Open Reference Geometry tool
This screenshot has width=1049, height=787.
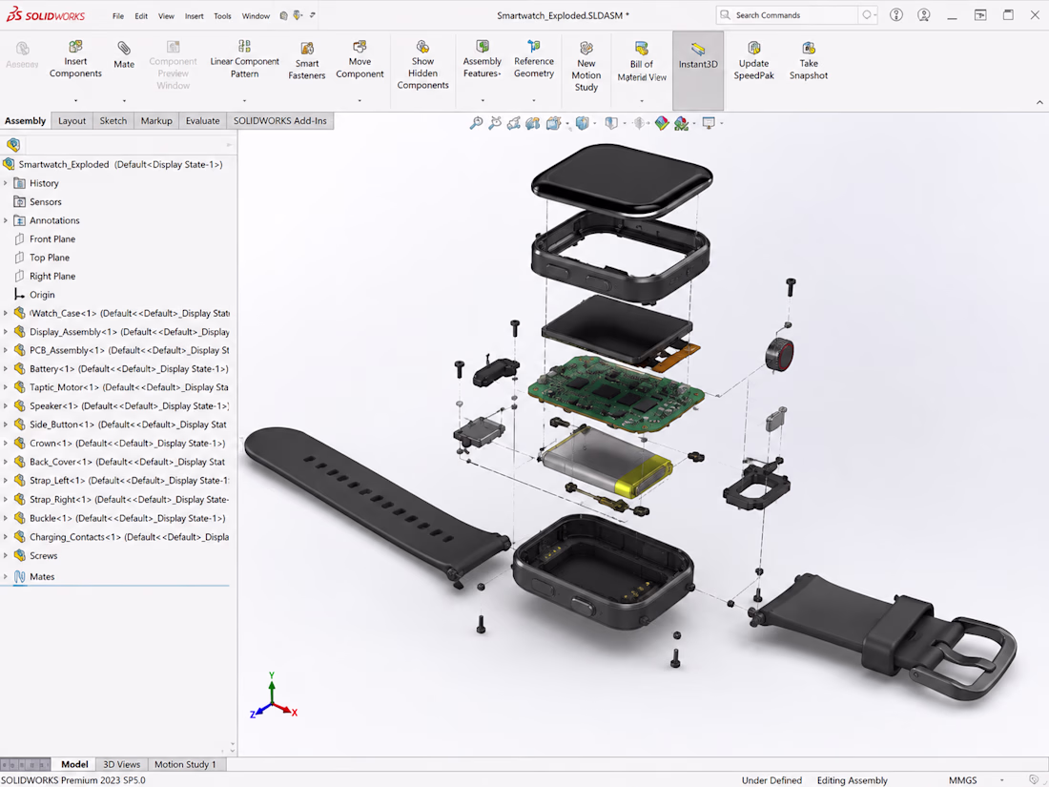[533, 59]
